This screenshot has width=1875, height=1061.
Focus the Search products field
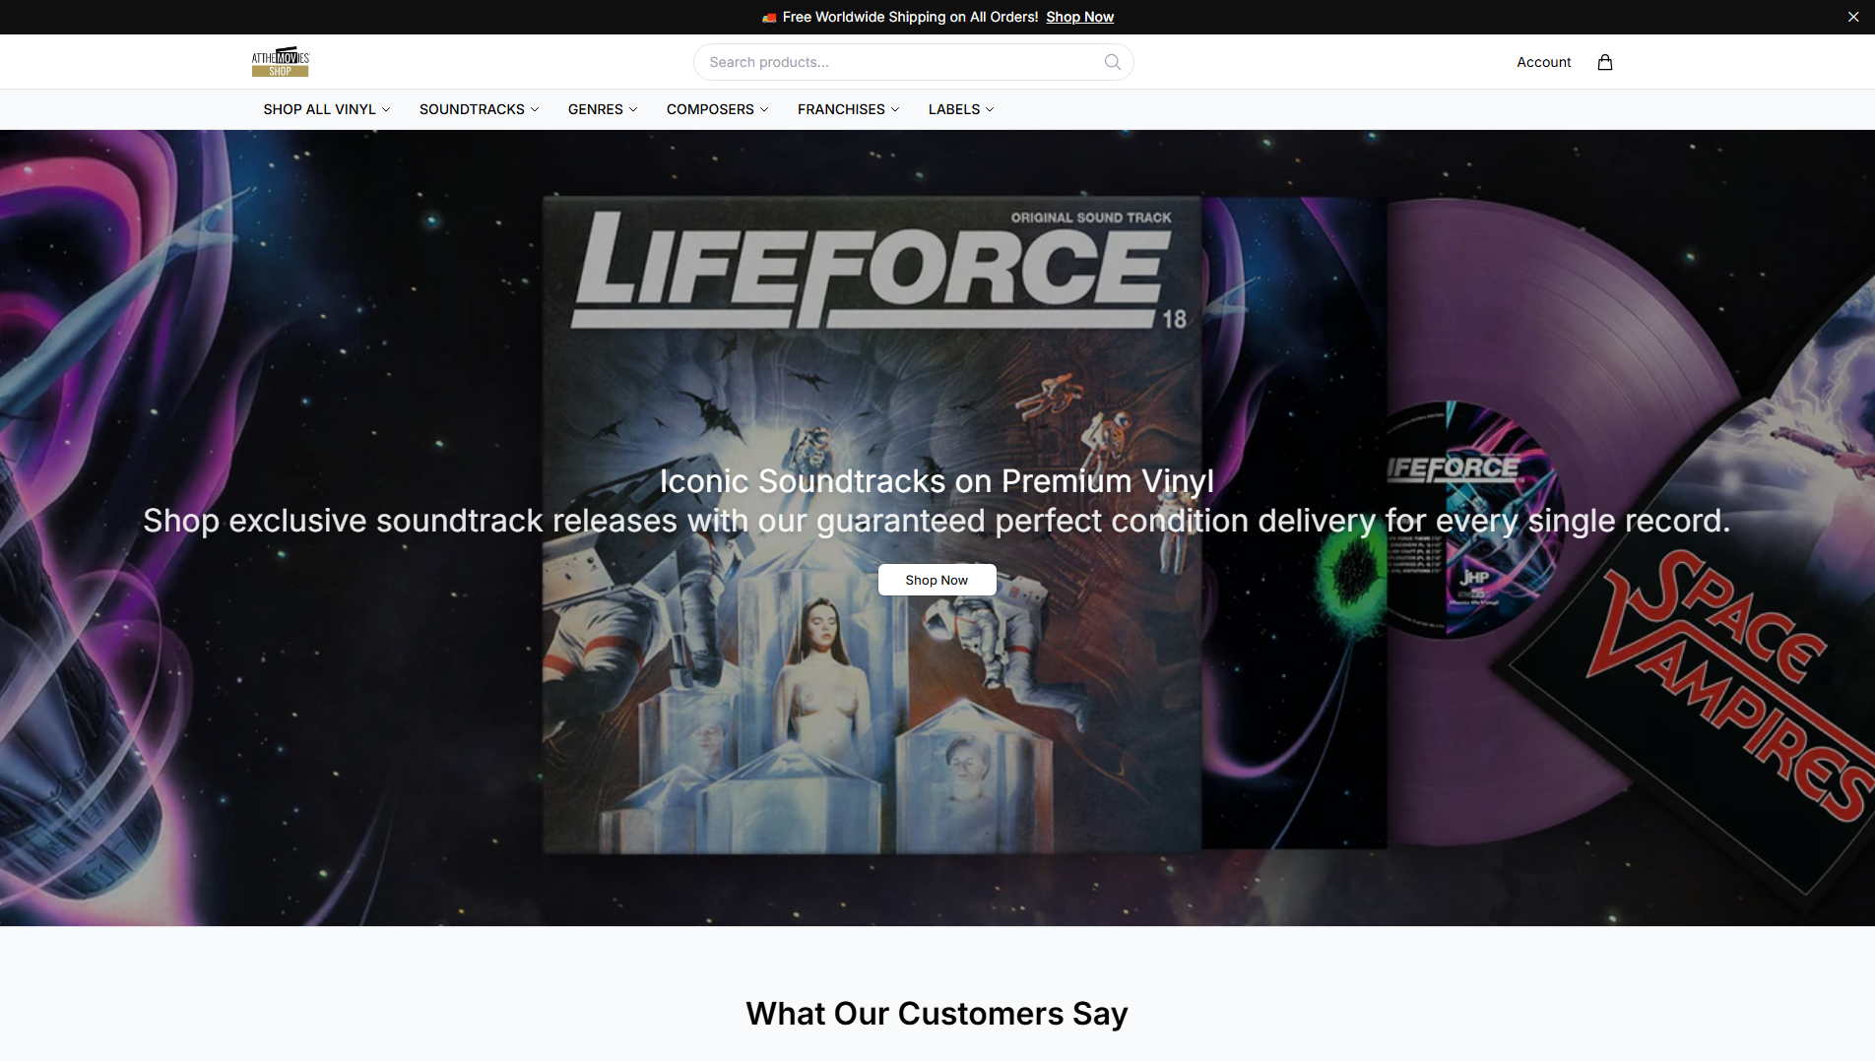tap(913, 62)
